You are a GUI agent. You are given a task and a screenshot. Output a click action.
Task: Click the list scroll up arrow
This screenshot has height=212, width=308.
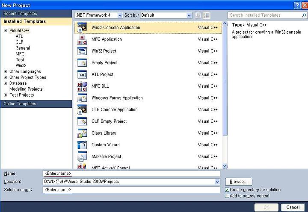point(225,24)
